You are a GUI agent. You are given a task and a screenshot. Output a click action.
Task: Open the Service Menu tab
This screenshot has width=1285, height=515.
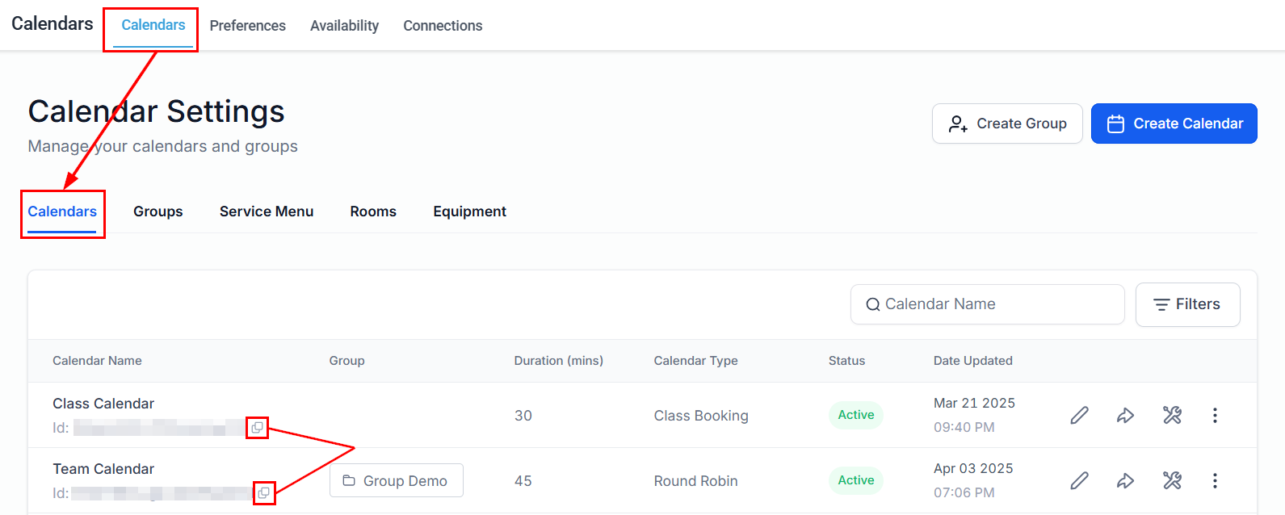(x=267, y=211)
